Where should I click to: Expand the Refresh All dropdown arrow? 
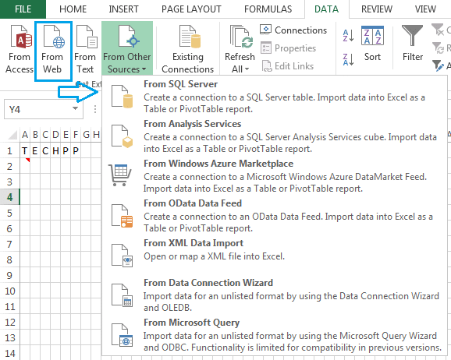pyautogui.click(x=247, y=69)
